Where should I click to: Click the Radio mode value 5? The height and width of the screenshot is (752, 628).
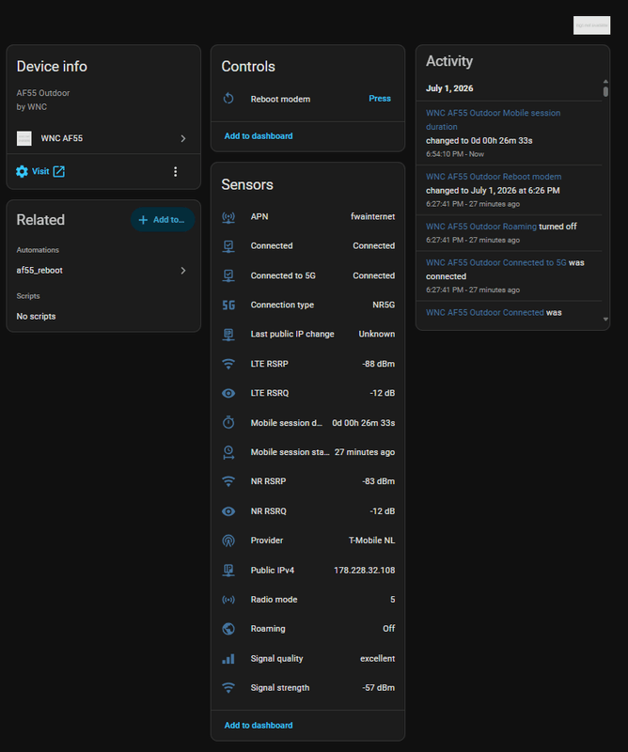click(392, 600)
